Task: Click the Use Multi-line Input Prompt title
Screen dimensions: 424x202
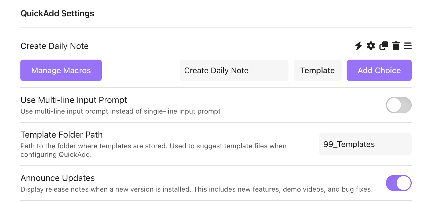Action: [74, 100]
